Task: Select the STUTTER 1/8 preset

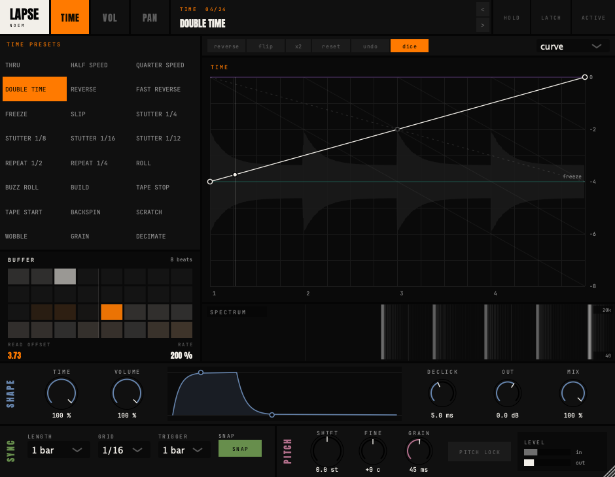Action: tap(35, 139)
